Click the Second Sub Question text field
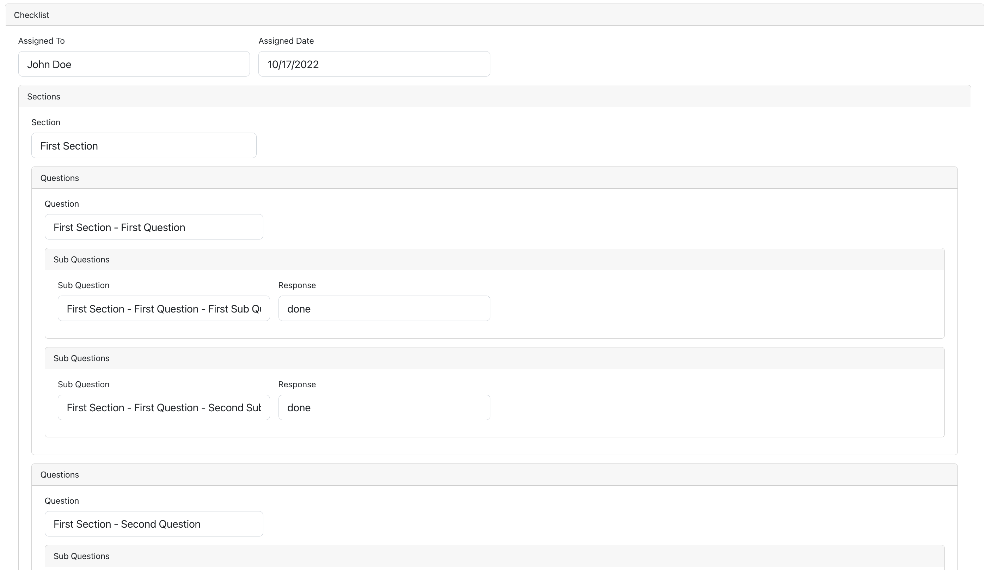Screen dimensions: 992x570 pyautogui.click(x=164, y=407)
